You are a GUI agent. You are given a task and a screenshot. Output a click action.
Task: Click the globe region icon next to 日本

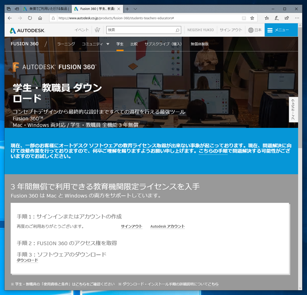click(250, 30)
